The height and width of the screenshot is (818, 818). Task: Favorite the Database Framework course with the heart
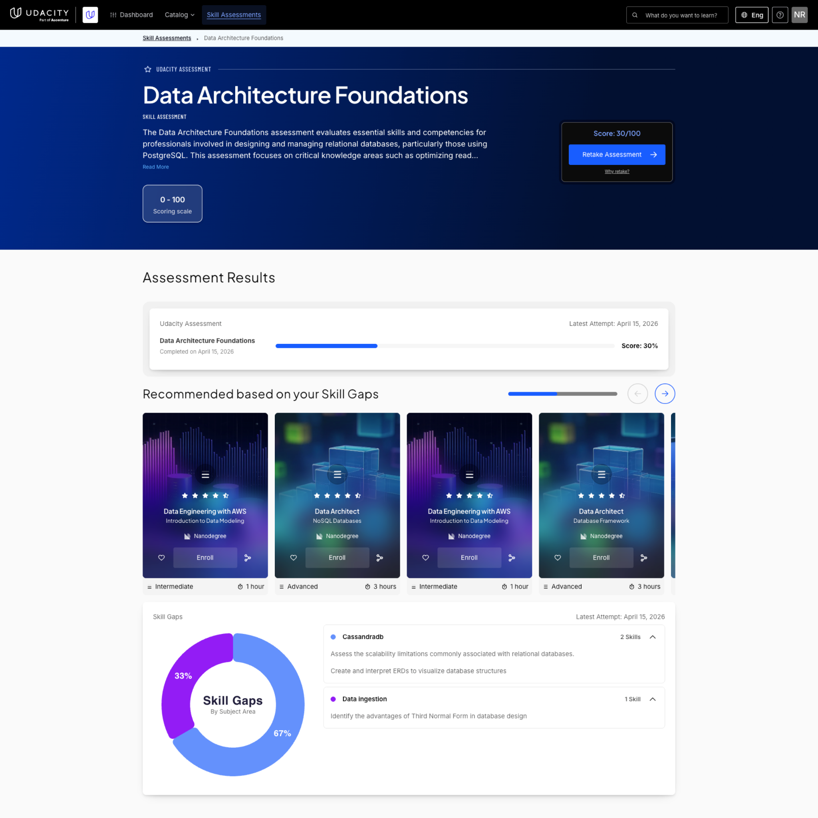click(558, 558)
